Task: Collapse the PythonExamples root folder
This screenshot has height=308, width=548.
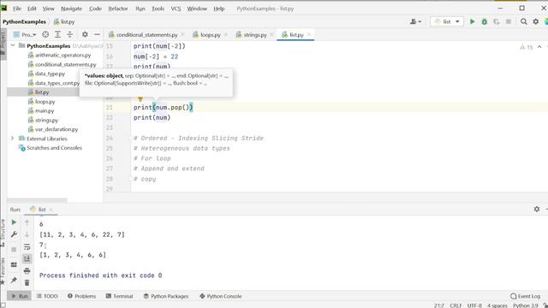Action: coord(13,45)
